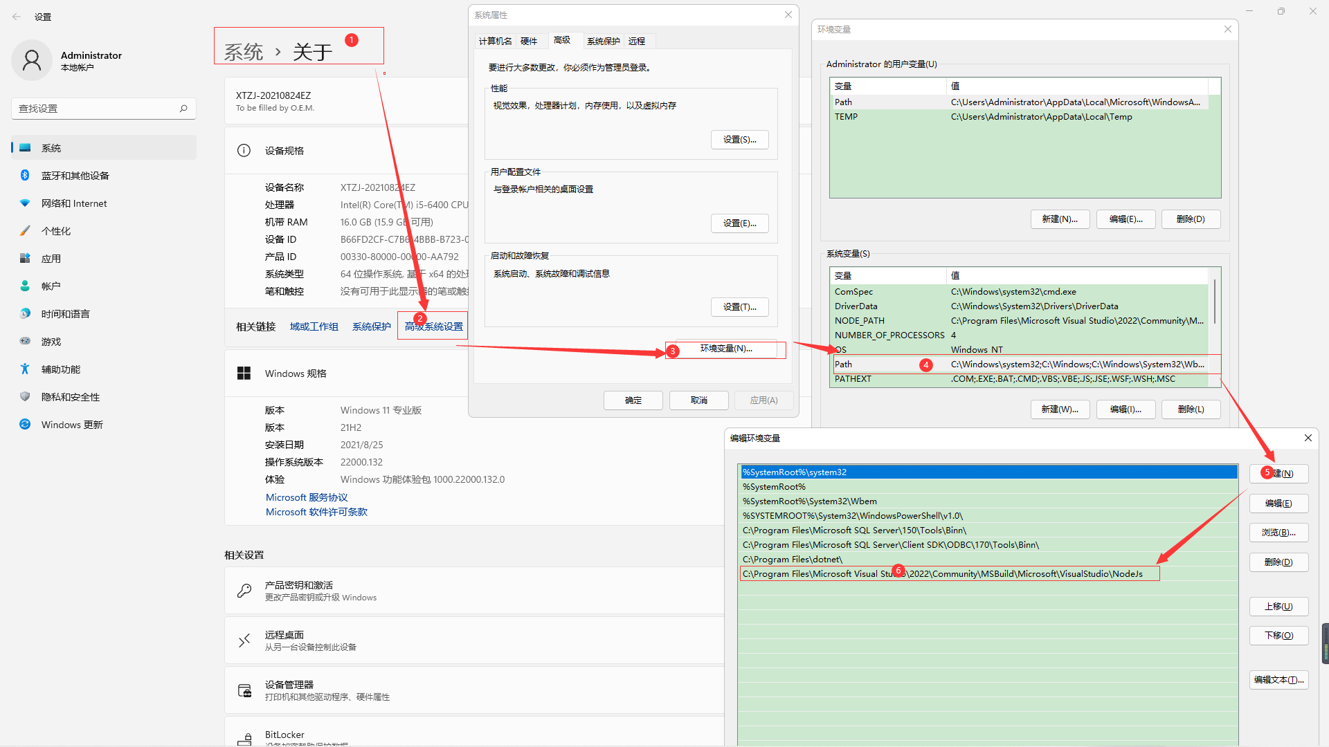Switch to the 硬件 tab
The width and height of the screenshot is (1329, 747).
[x=529, y=41]
